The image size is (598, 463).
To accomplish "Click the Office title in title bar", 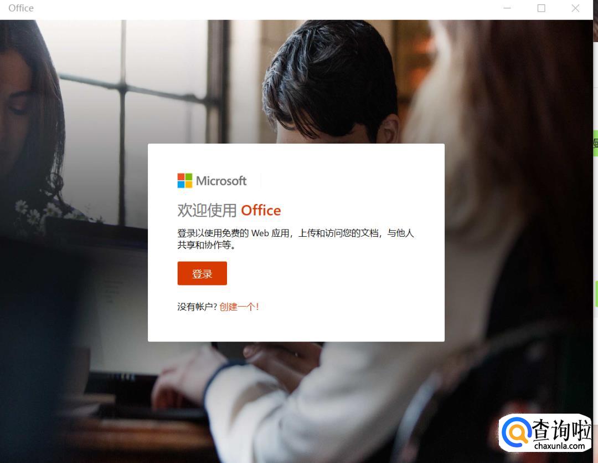I will pos(21,8).
